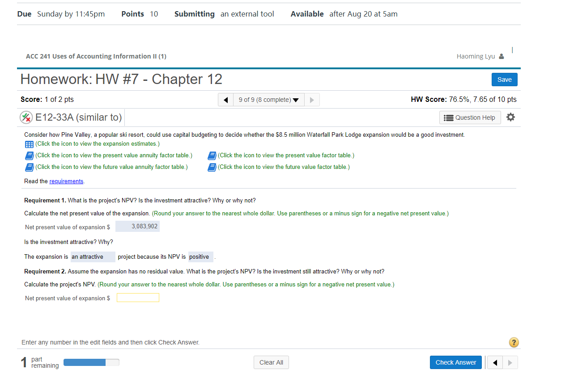Viewport: 561px width, 378px height.
Task: View the future value factor table
Action: pos(212,167)
